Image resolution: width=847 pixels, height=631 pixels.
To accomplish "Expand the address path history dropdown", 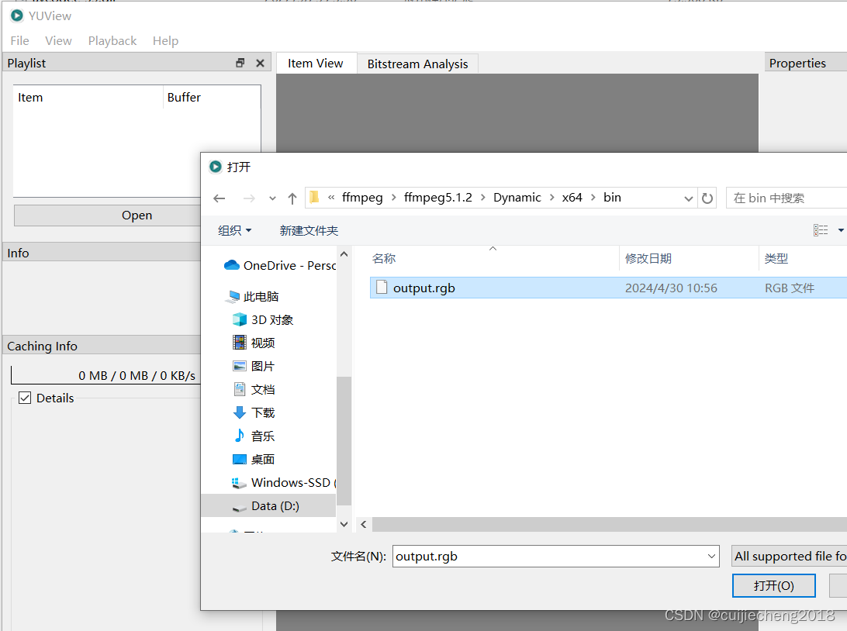I will pyautogui.click(x=688, y=198).
